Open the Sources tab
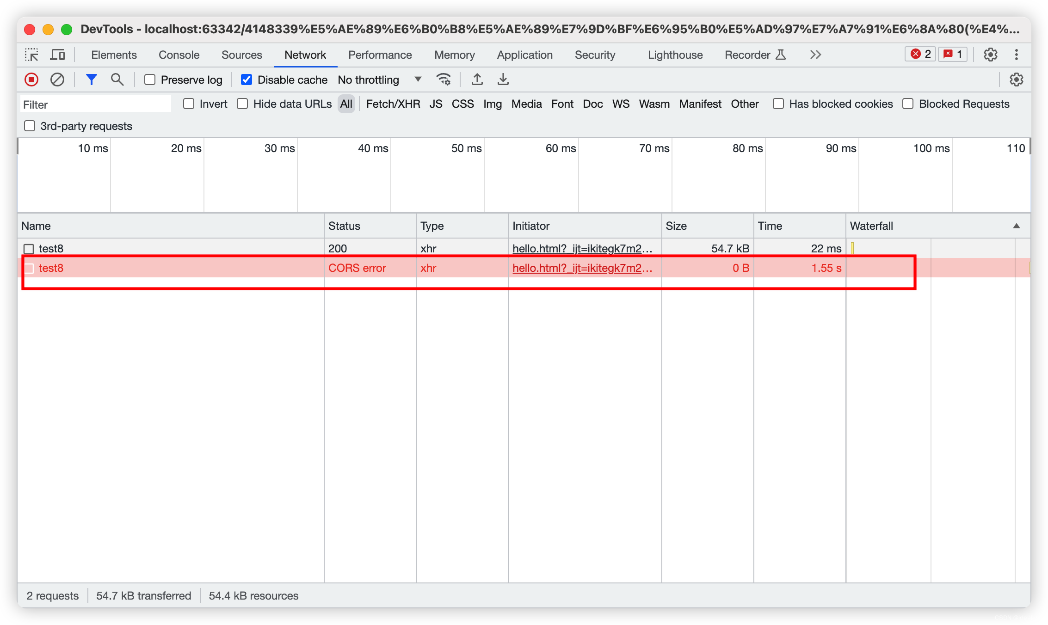 pyautogui.click(x=241, y=55)
